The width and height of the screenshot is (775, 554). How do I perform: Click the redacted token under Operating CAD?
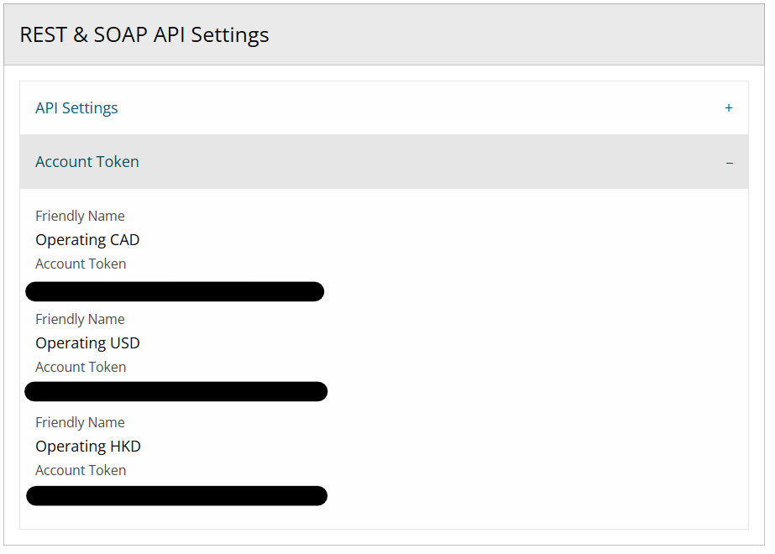pyautogui.click(x=175, y=292)
